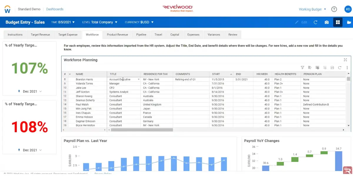Click the pin icon beside Dec 2021 under 108%
353x176 pixels.
click(x=19, y=150)
